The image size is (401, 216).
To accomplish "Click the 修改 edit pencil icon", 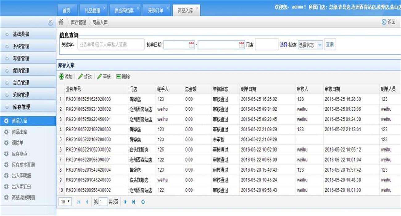I will 81,77.
